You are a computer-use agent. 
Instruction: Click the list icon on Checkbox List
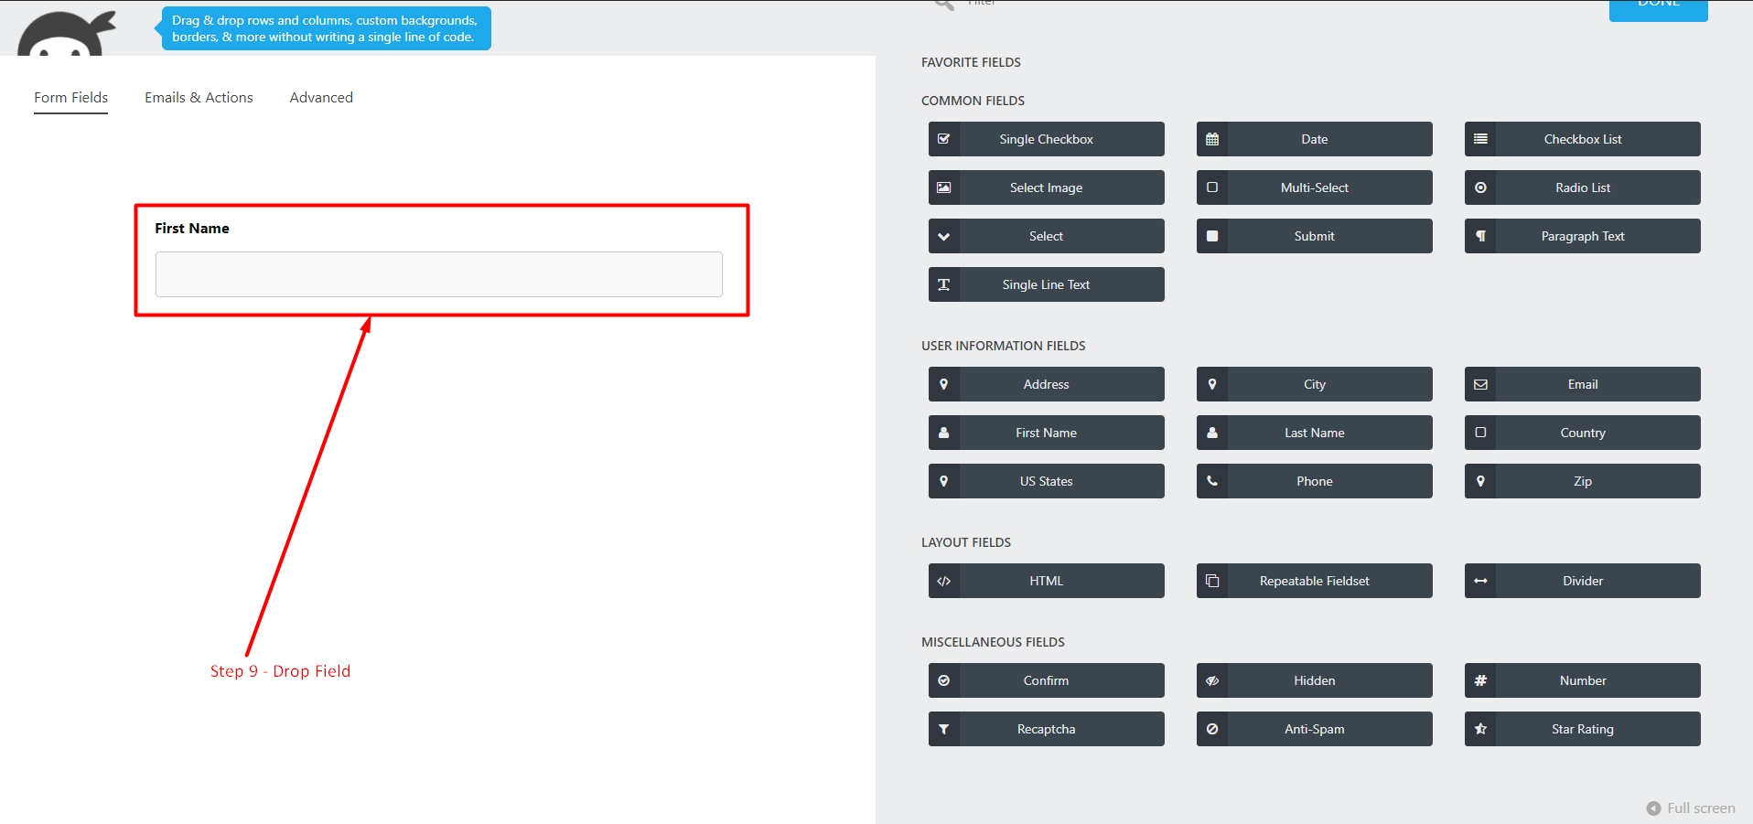pos(1479,139)
